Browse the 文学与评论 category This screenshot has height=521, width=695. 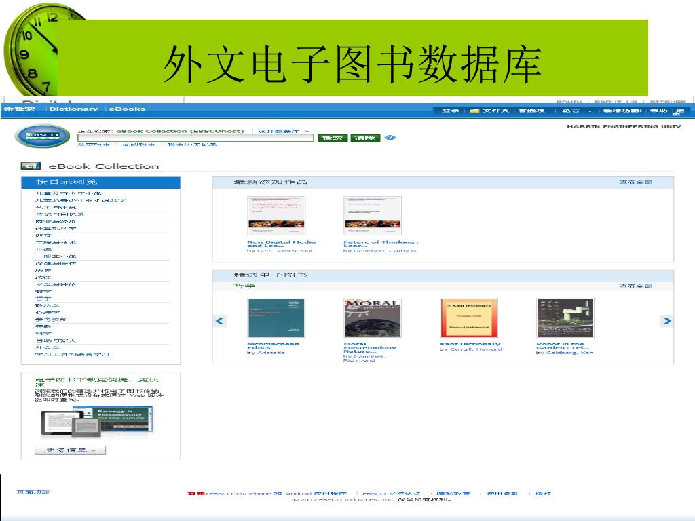(56, 284)
